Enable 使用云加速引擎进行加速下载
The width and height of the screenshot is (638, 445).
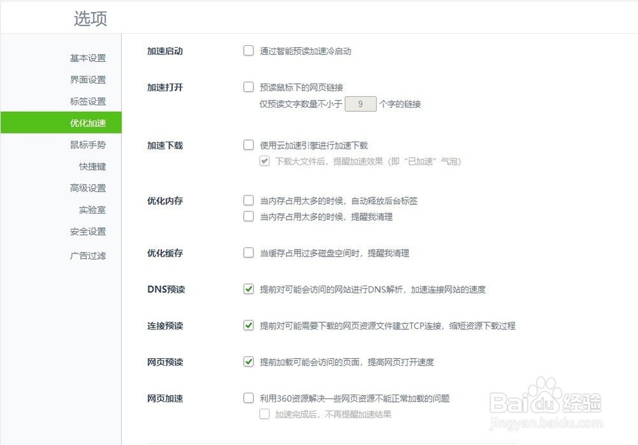tap(248, 145)
